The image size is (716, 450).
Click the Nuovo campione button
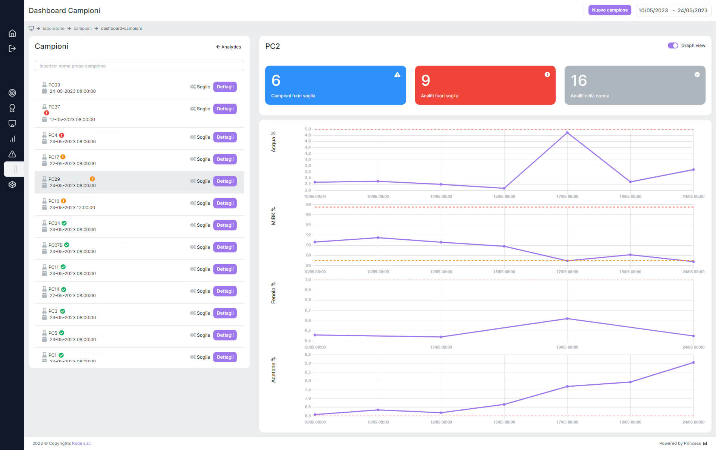pyautogui.click(x=609, y=10)
